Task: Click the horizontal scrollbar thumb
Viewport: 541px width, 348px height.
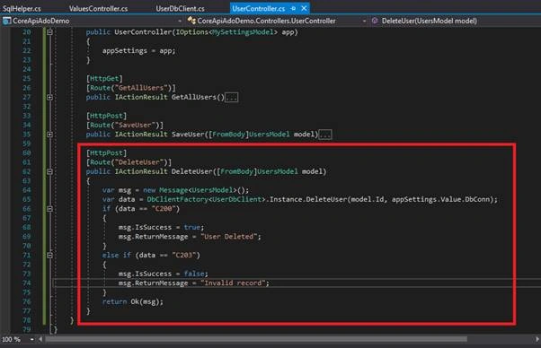Action: [x=256, y=339]
